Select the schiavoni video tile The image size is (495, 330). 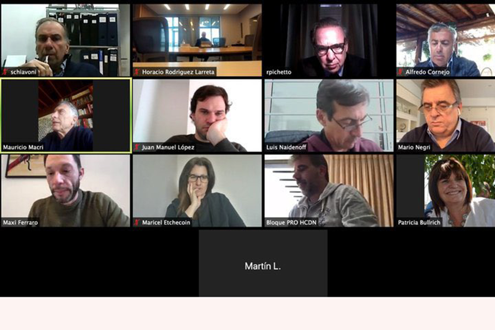pyautogui.click(x=66, y=40)
